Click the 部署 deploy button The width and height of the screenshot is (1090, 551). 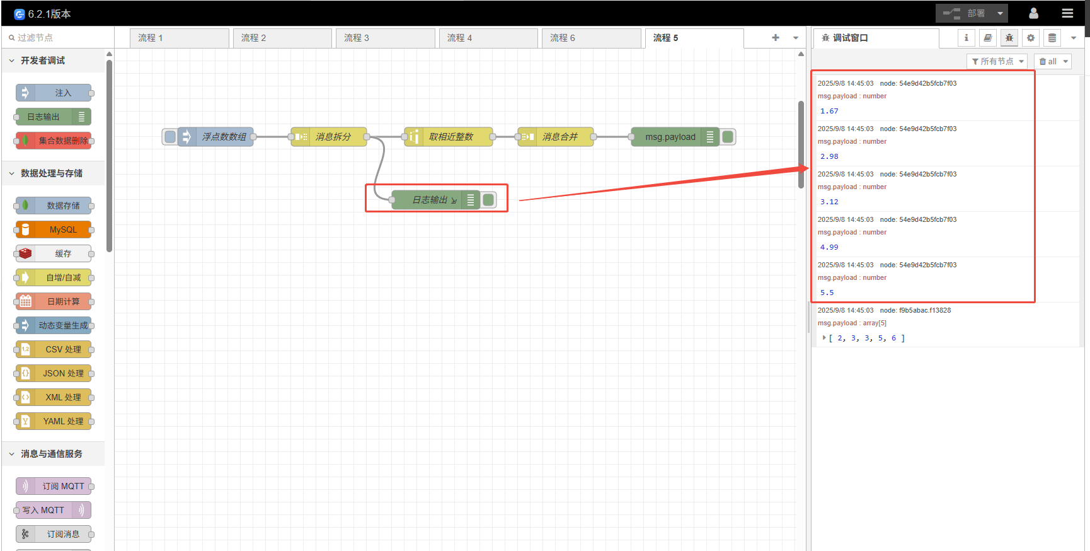click(965, 13)
